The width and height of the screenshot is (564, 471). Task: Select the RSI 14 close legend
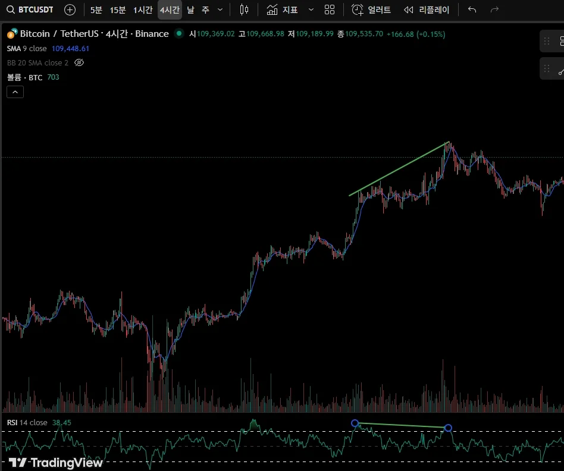27,422
